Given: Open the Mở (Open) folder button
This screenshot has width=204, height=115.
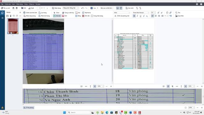Looking at the screenshot, I should click(x=24, y=8).
